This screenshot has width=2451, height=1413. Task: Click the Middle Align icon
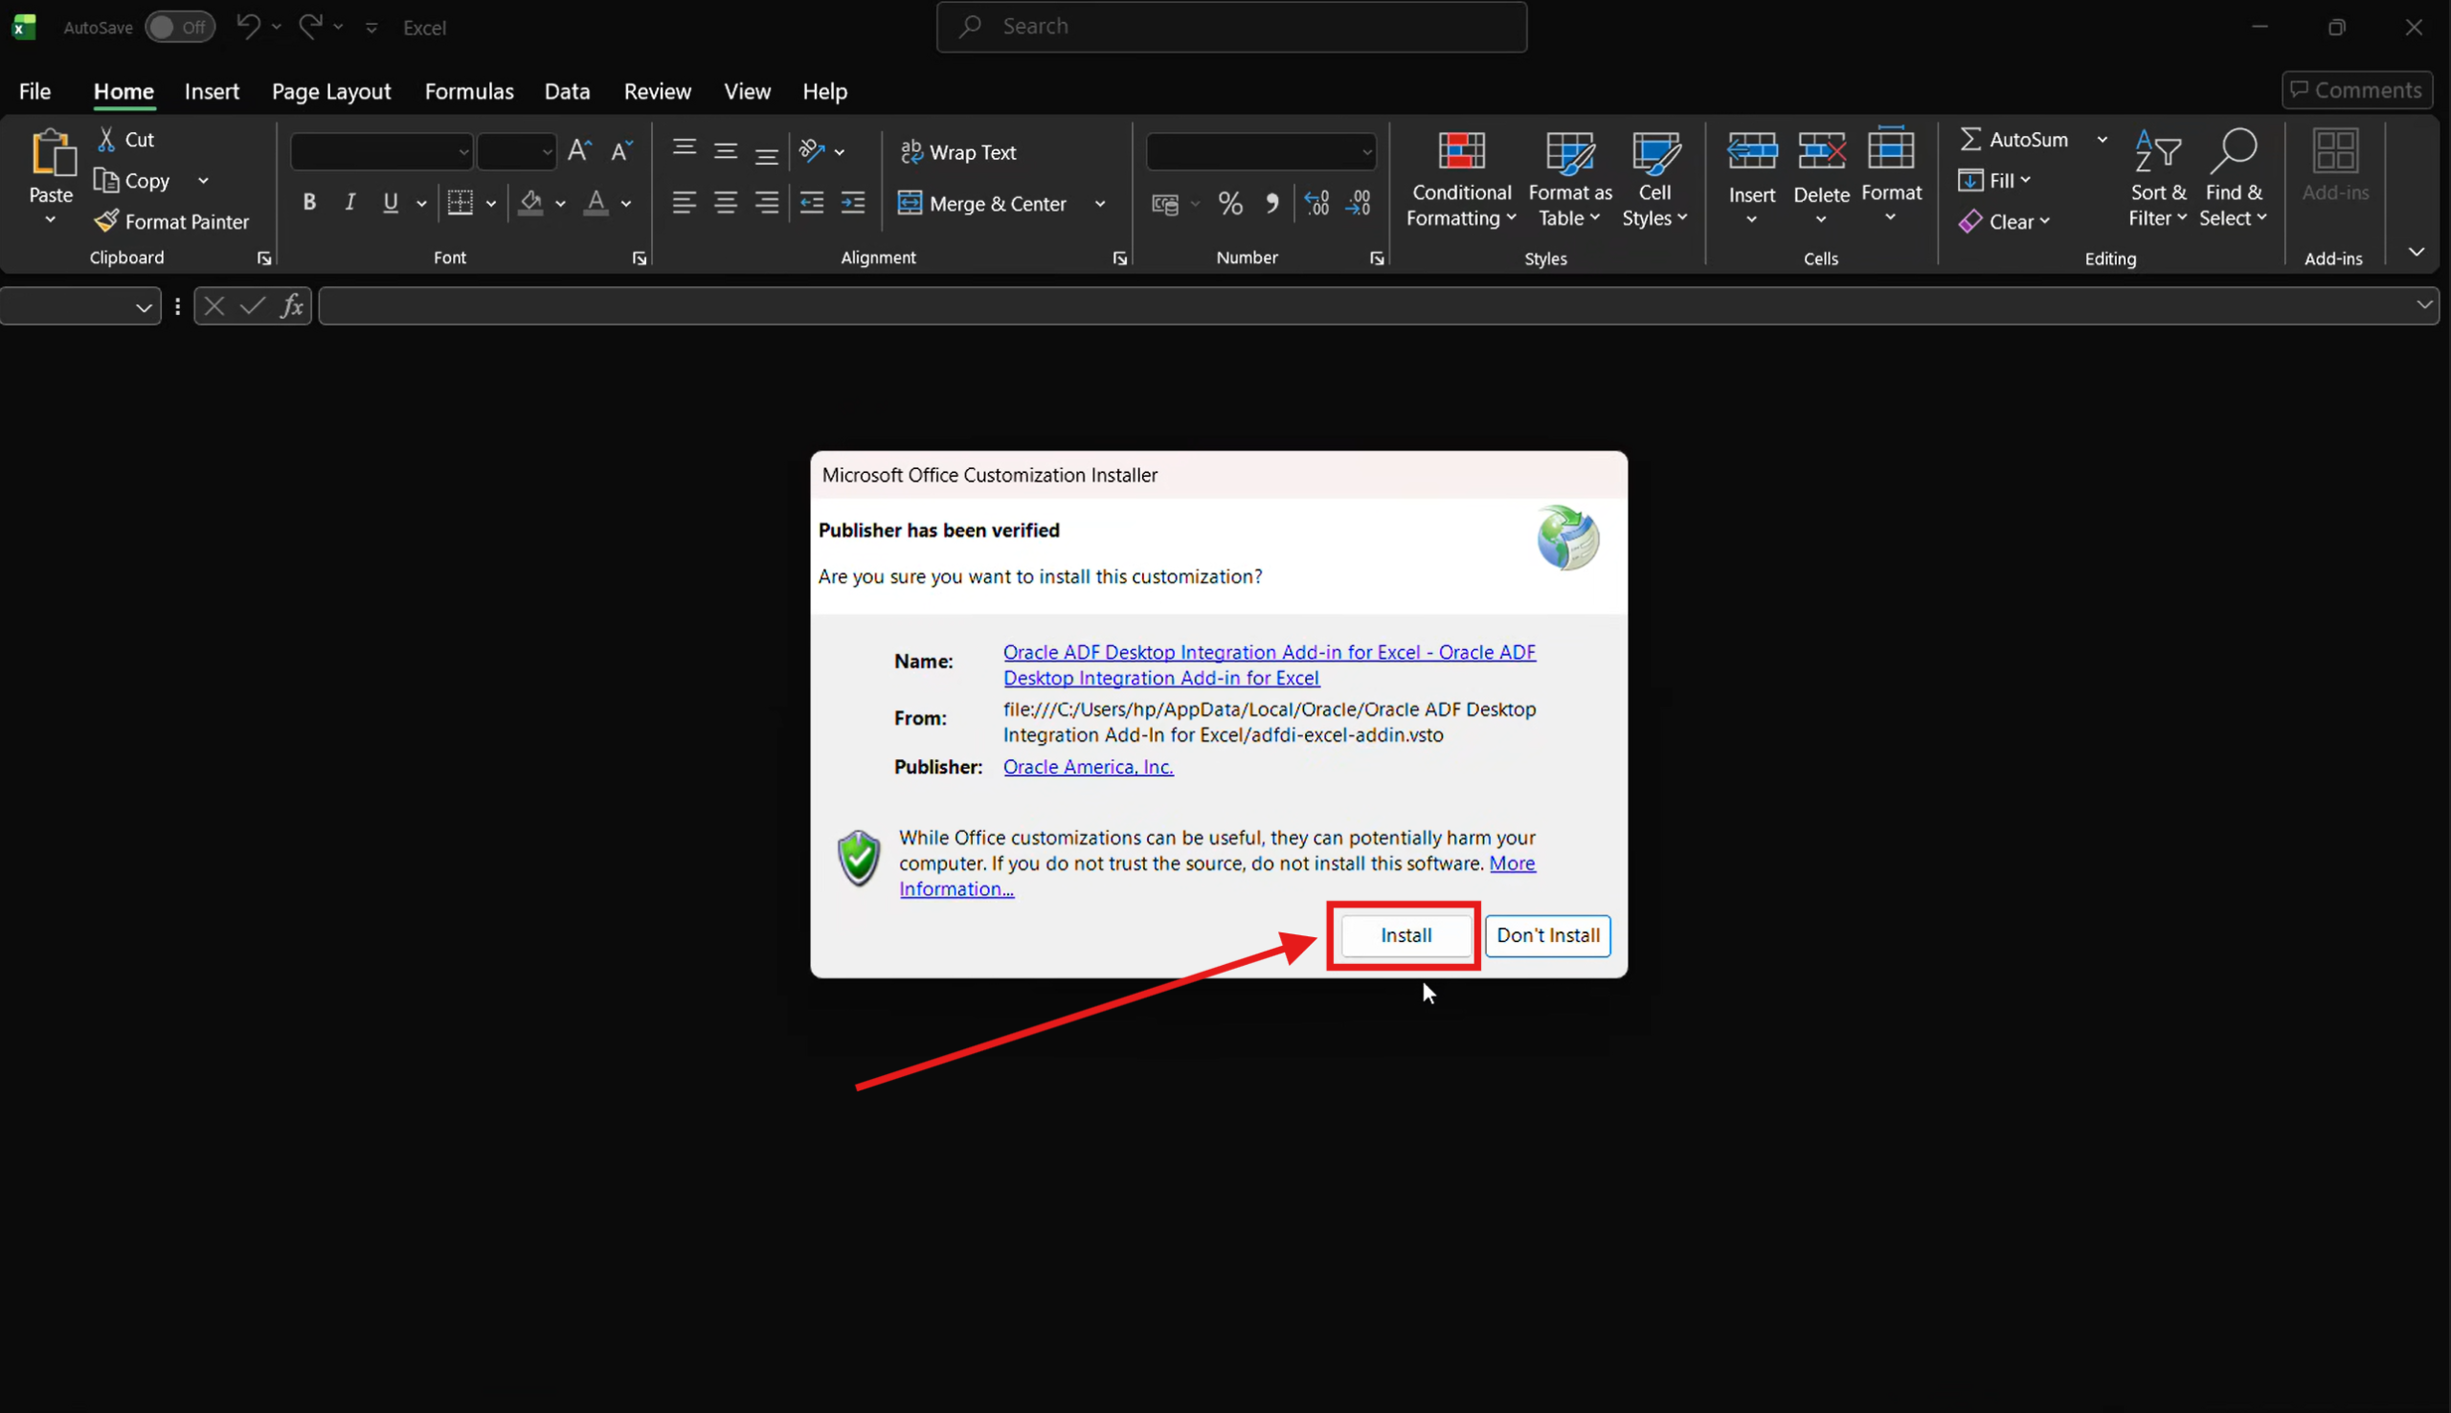click(726, 150)
